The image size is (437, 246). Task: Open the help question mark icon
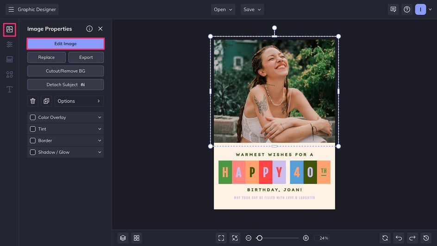click(x=407, y=9)
